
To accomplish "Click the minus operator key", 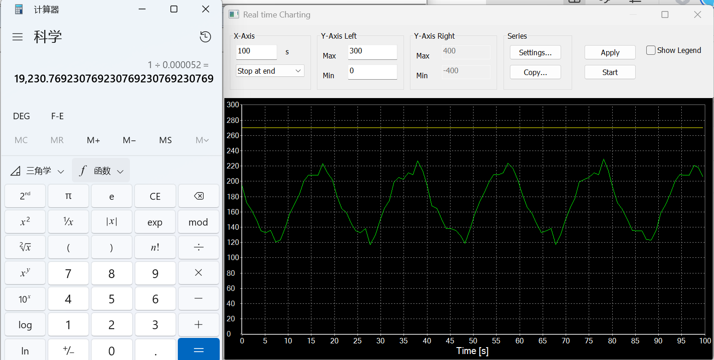I will tap(199, 299).
